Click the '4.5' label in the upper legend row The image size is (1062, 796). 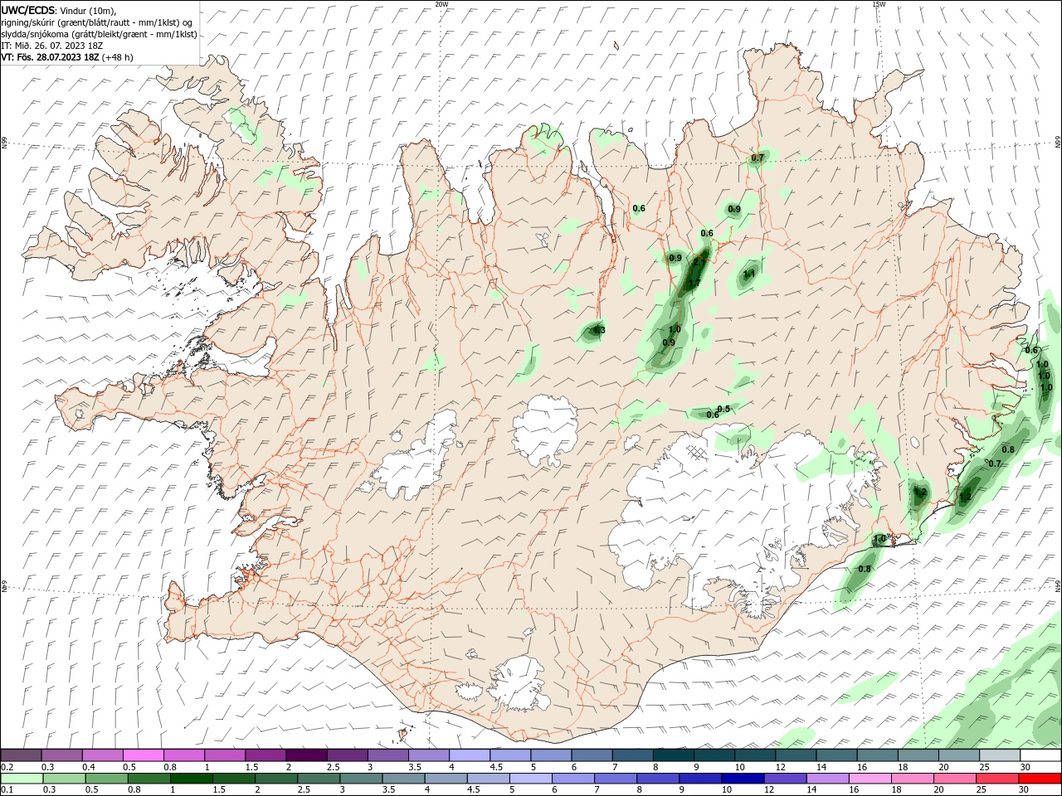[496, 767]
